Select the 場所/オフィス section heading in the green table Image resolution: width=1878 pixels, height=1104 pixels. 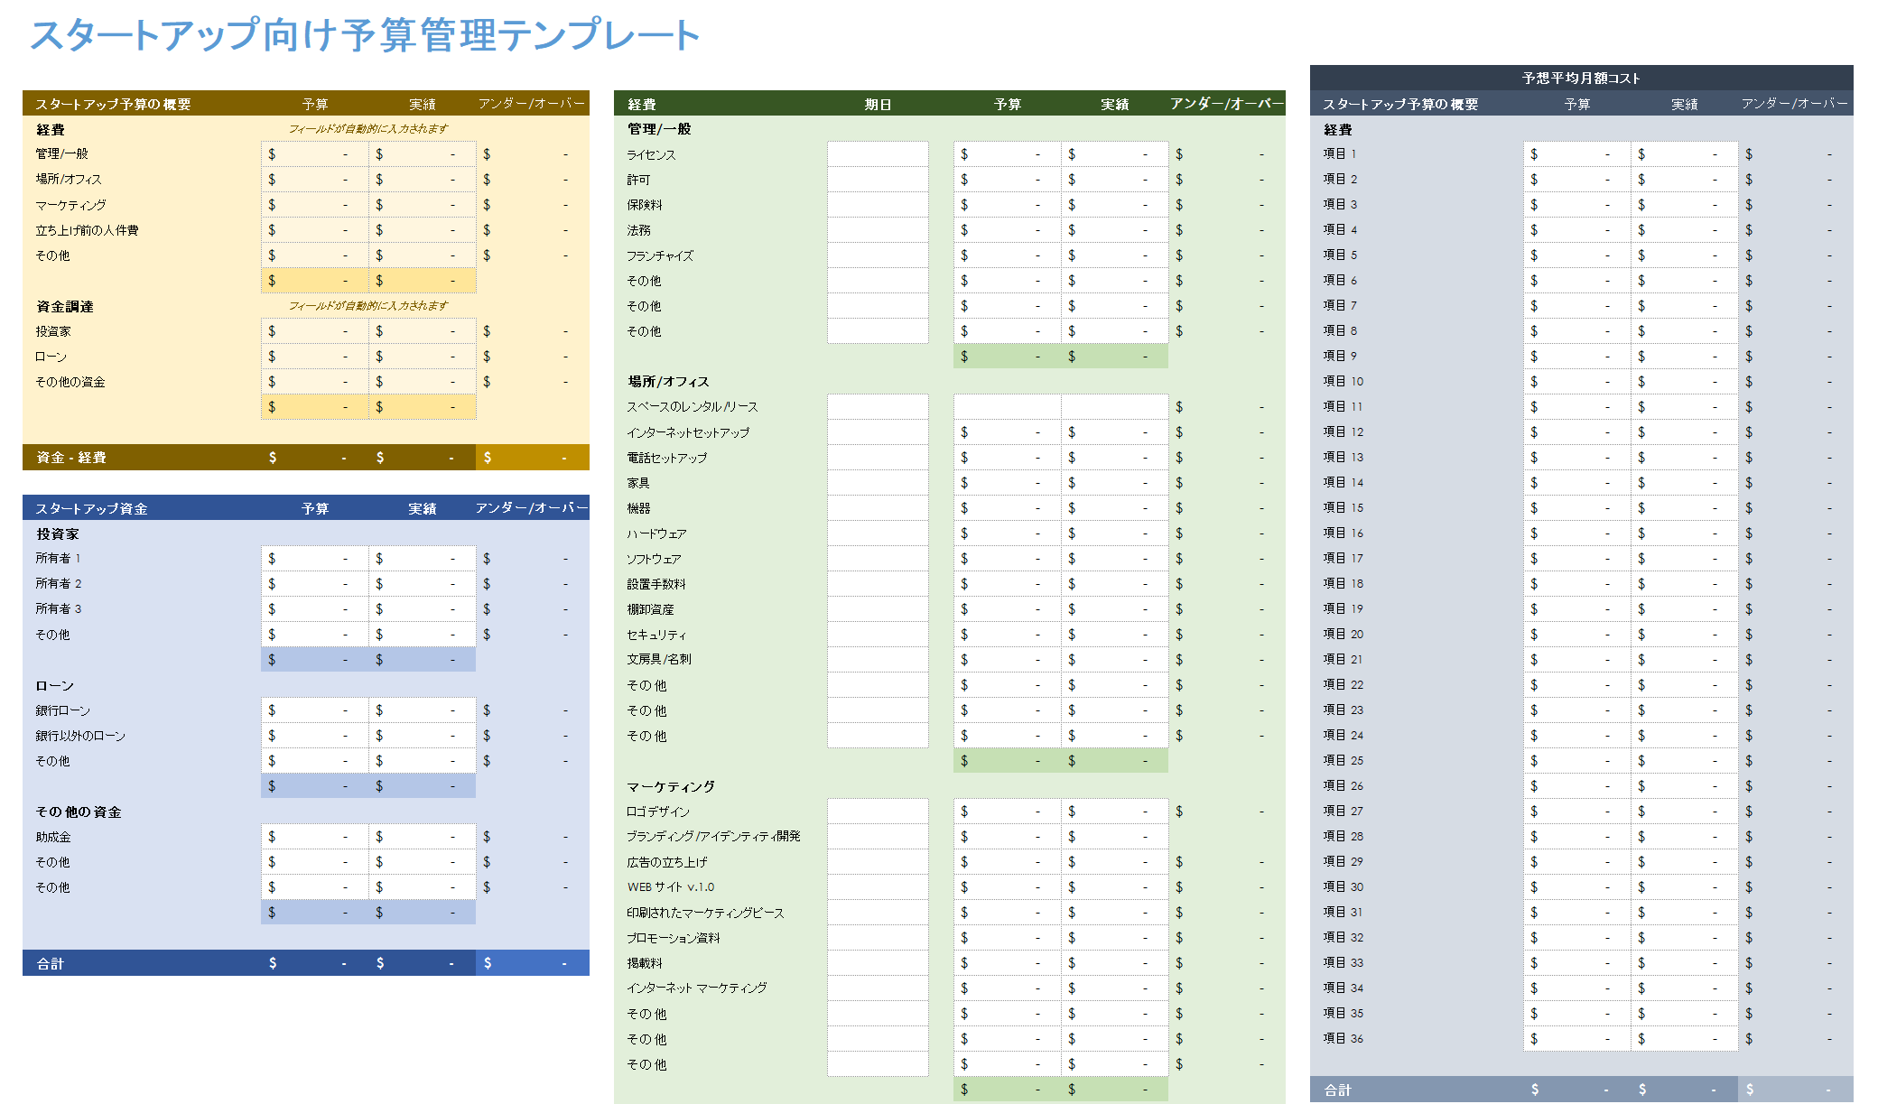[668, 382]
